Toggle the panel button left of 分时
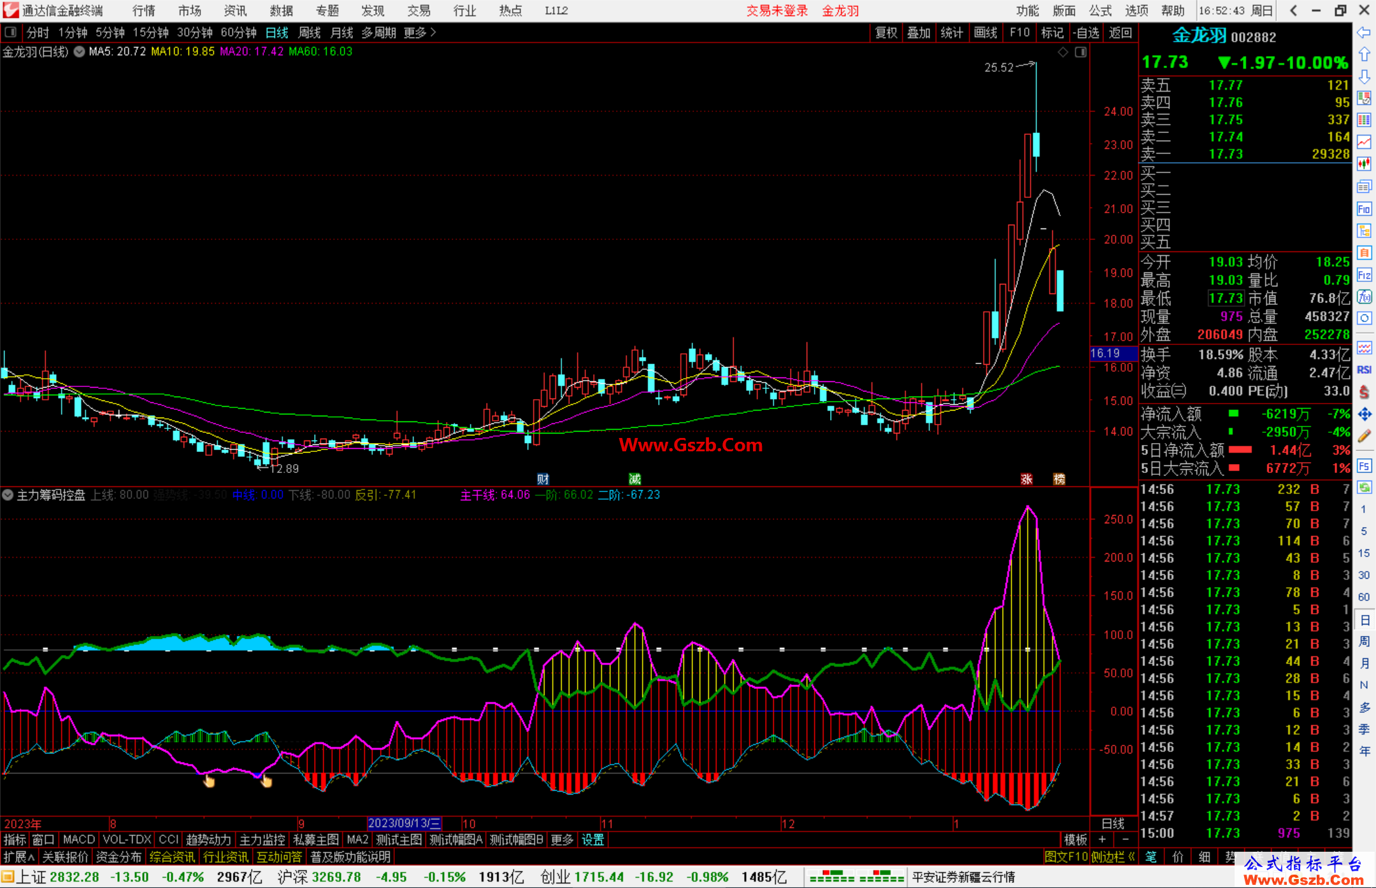 click(x=10, y=32)
